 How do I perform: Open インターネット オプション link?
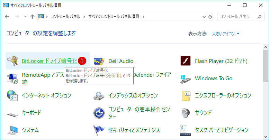(x=46, y=95)
